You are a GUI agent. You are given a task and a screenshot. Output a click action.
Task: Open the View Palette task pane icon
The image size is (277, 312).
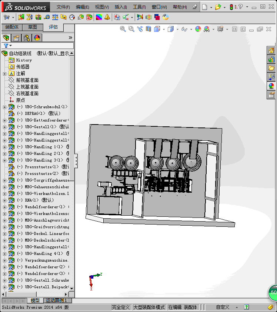(271, 77)
